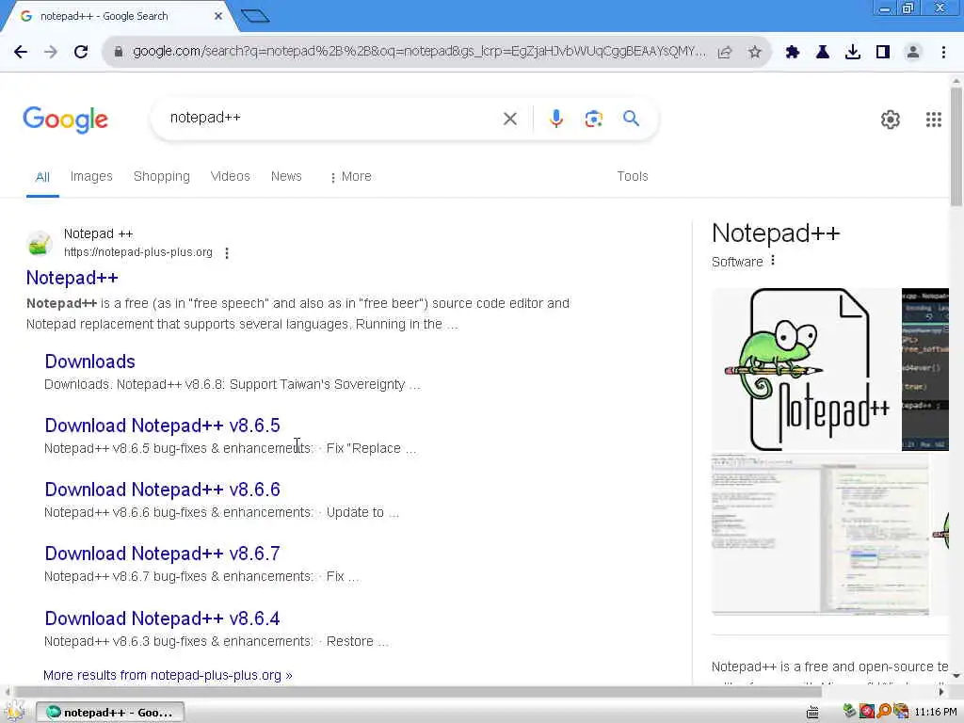Start voice search with microphone
The width and height of the screenshot is (964, 723).
[x=555, y=118]
